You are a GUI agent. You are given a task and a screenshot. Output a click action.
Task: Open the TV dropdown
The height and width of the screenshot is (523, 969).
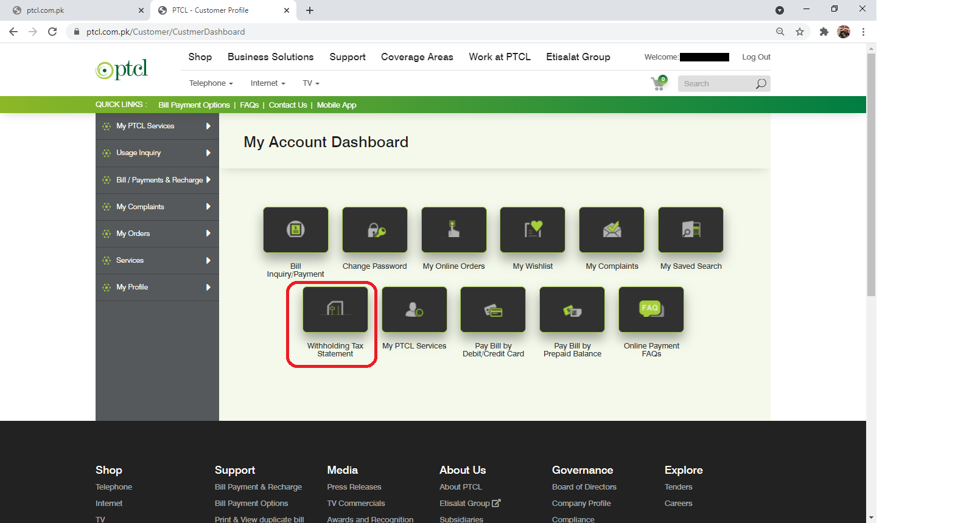tap(311, 83)
